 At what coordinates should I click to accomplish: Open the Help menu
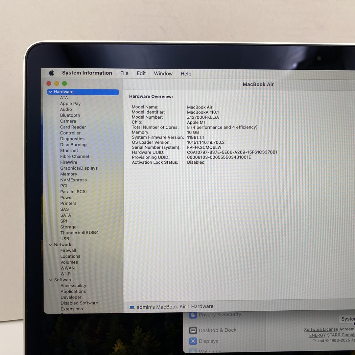(186, 74)
